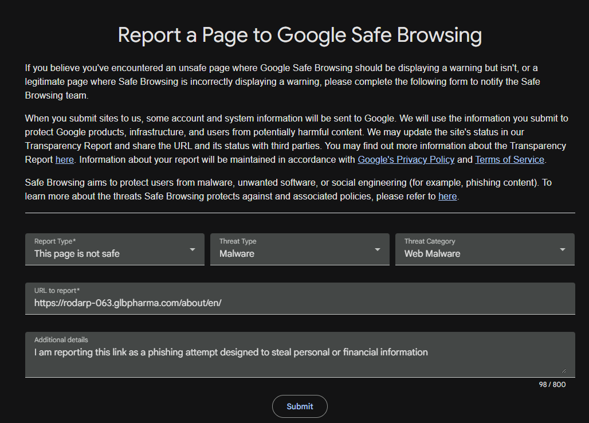Click the reported glbpharma URL text
Screen dimensions: 589x423
click(128, 303)
